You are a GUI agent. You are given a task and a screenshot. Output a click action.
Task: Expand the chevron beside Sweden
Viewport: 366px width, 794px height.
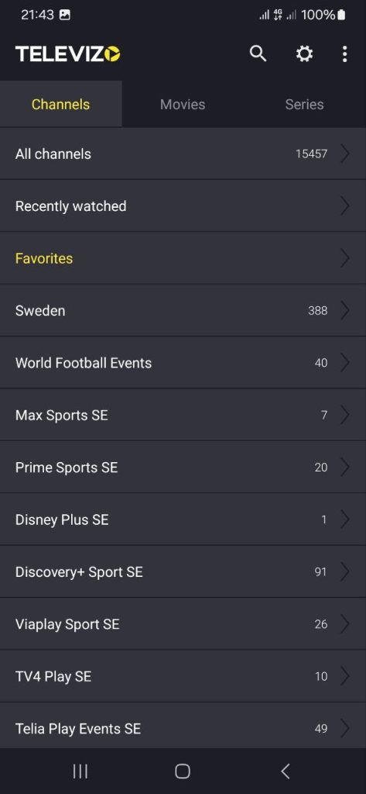345,310
